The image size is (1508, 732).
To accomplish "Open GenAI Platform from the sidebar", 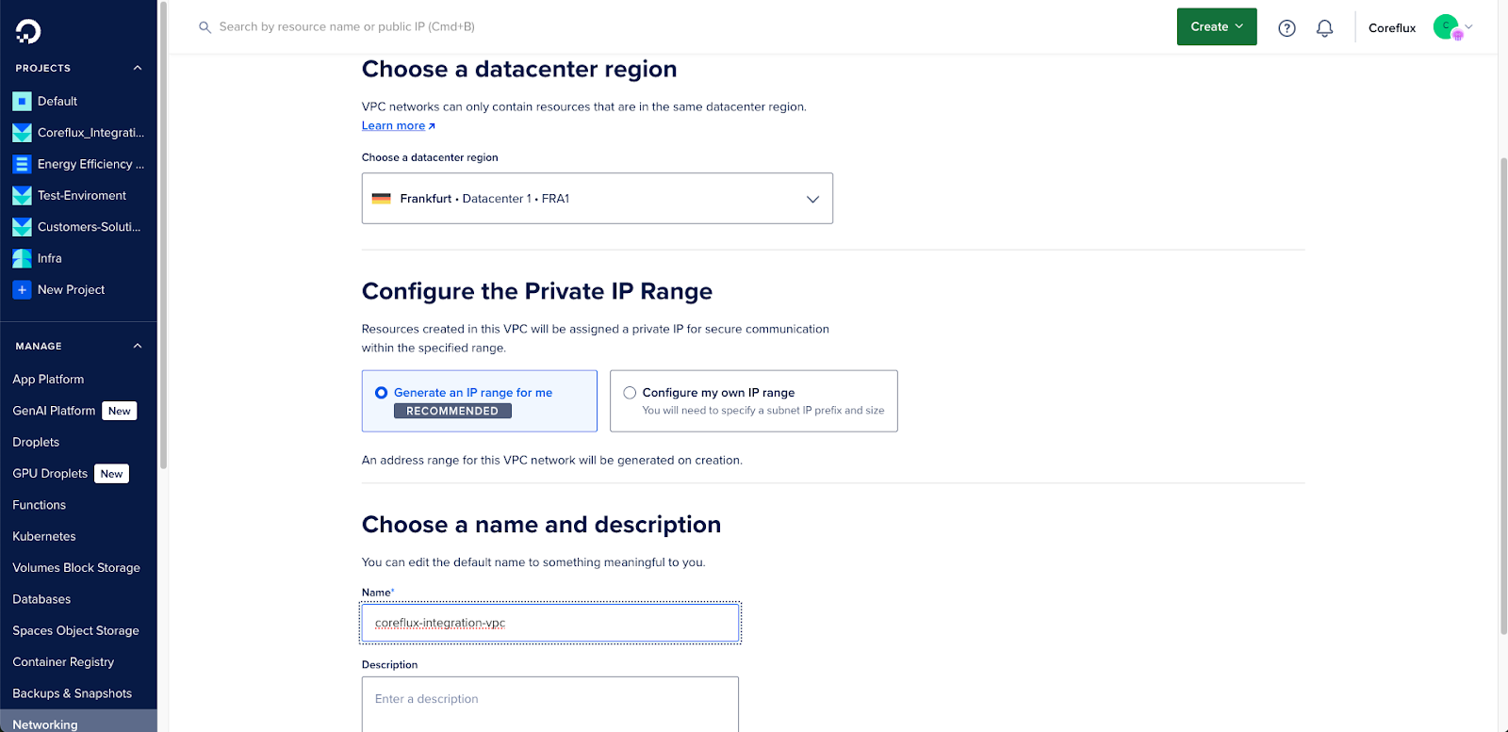I will pyautogui.click(x=52, y=411).
